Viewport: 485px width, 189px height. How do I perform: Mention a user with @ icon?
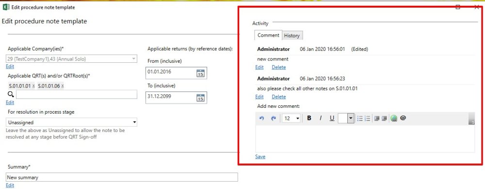pyautogui.click(x=403, y=118)
